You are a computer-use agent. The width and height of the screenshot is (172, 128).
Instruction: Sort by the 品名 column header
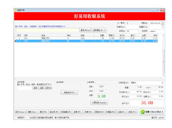coord(54,35)
